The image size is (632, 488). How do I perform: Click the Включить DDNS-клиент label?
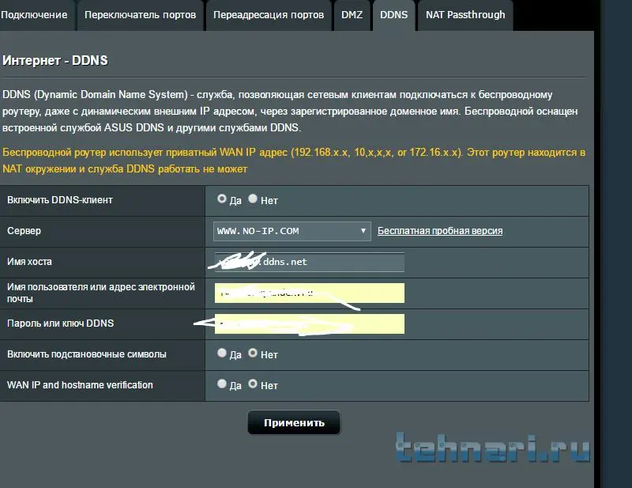pos(60,200)
